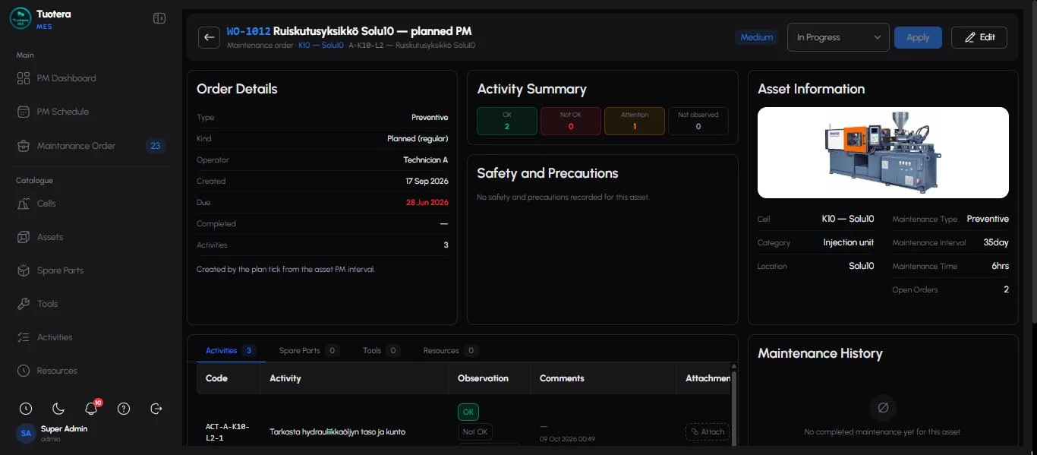Collapse the sidebar with the panel toggle icon
The image size is (1037, 455).
pos(159,18)
